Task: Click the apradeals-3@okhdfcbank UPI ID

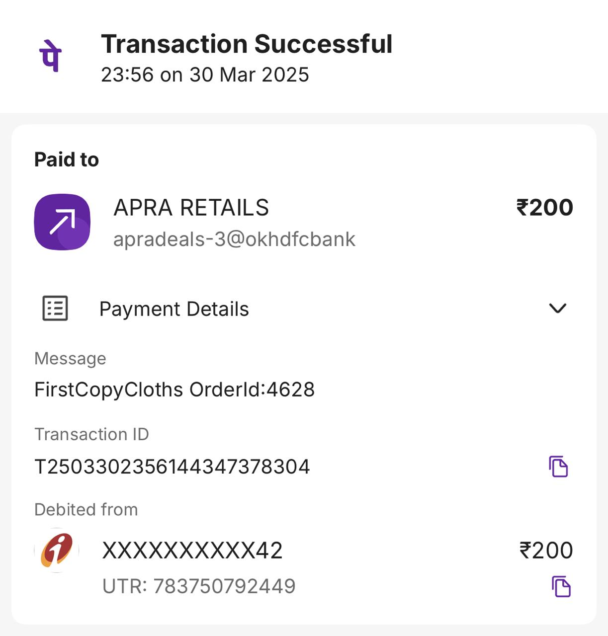Action: click(x=234, y=239)
